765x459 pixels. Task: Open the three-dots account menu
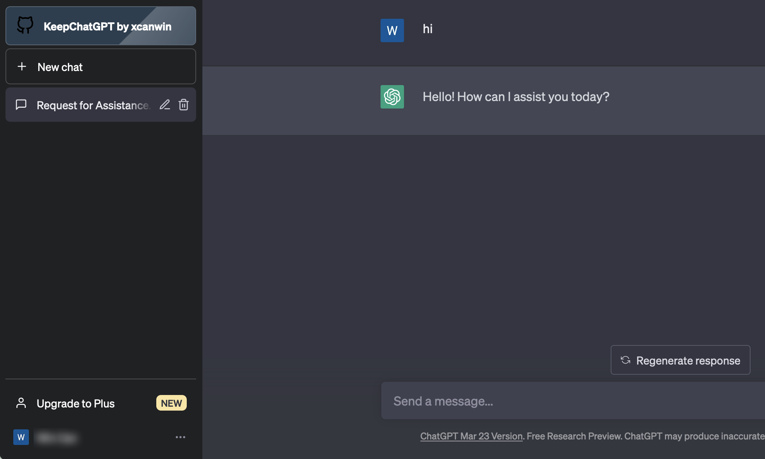[180, 437]
